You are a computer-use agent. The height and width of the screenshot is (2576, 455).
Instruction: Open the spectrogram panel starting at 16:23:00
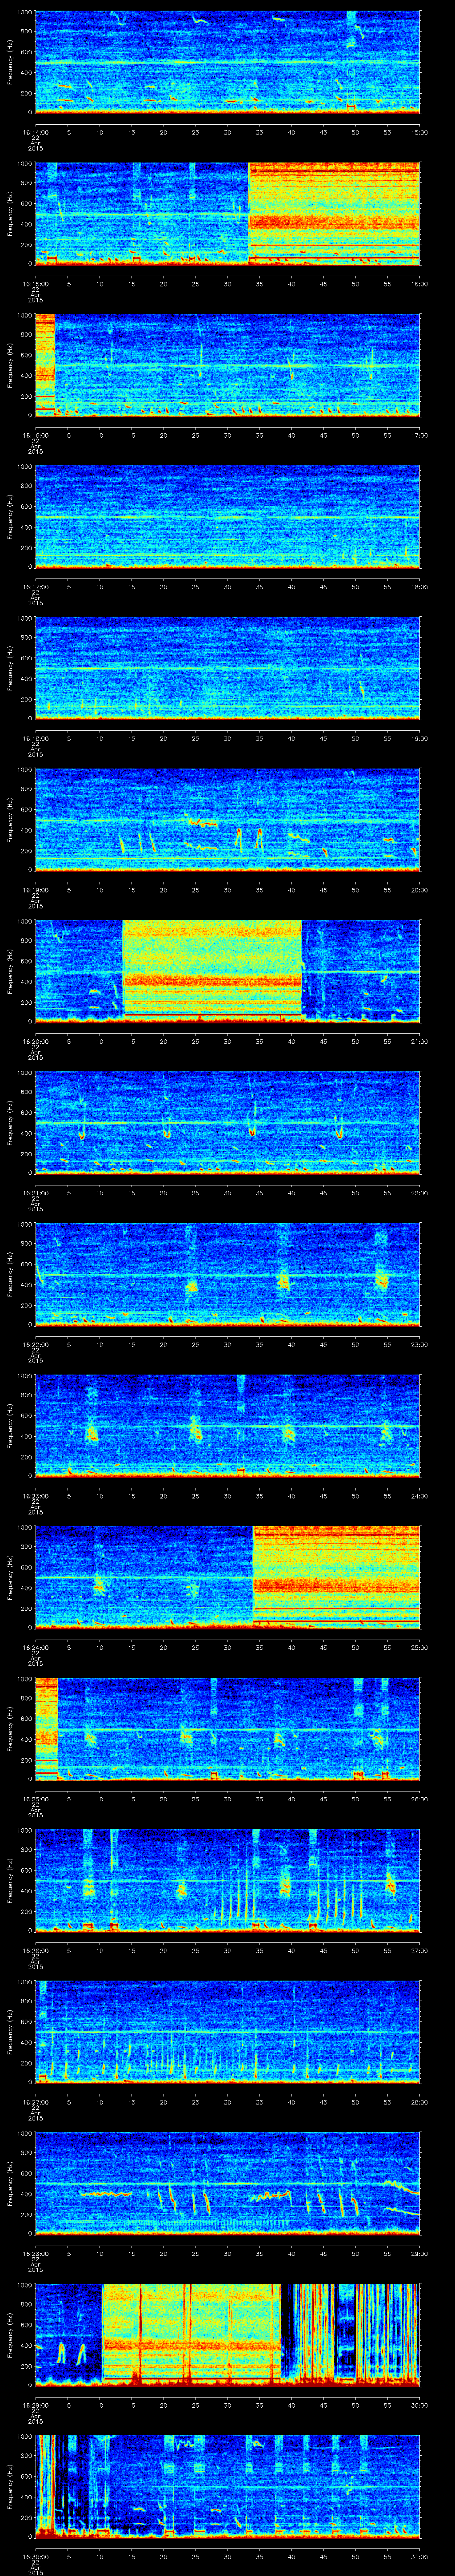coord(227,1426)
